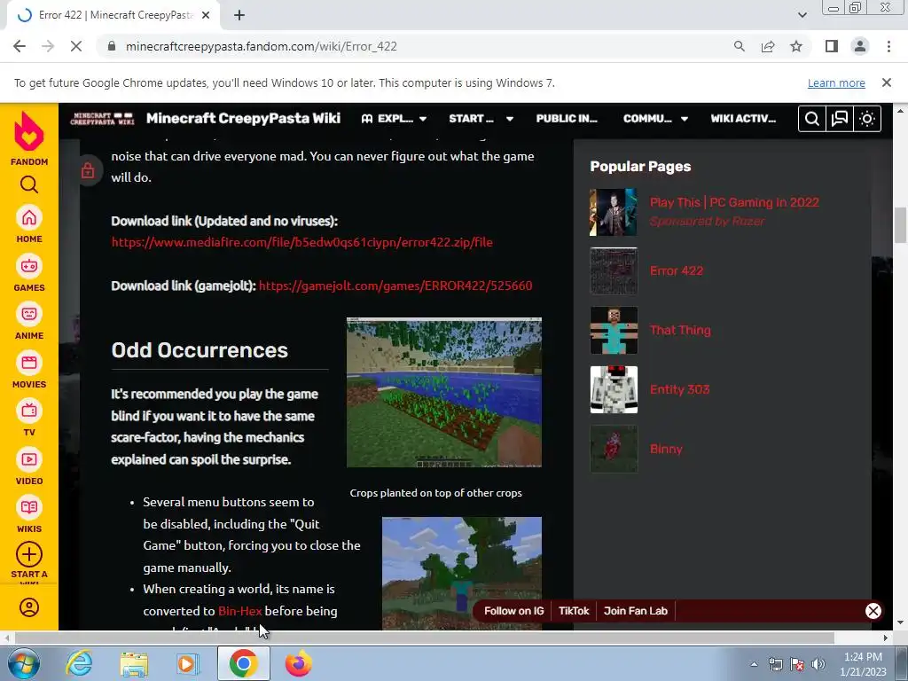Screen dimensions: 908x681
Task: View crops planted on crops screenshot
Action: click(444, 393)
